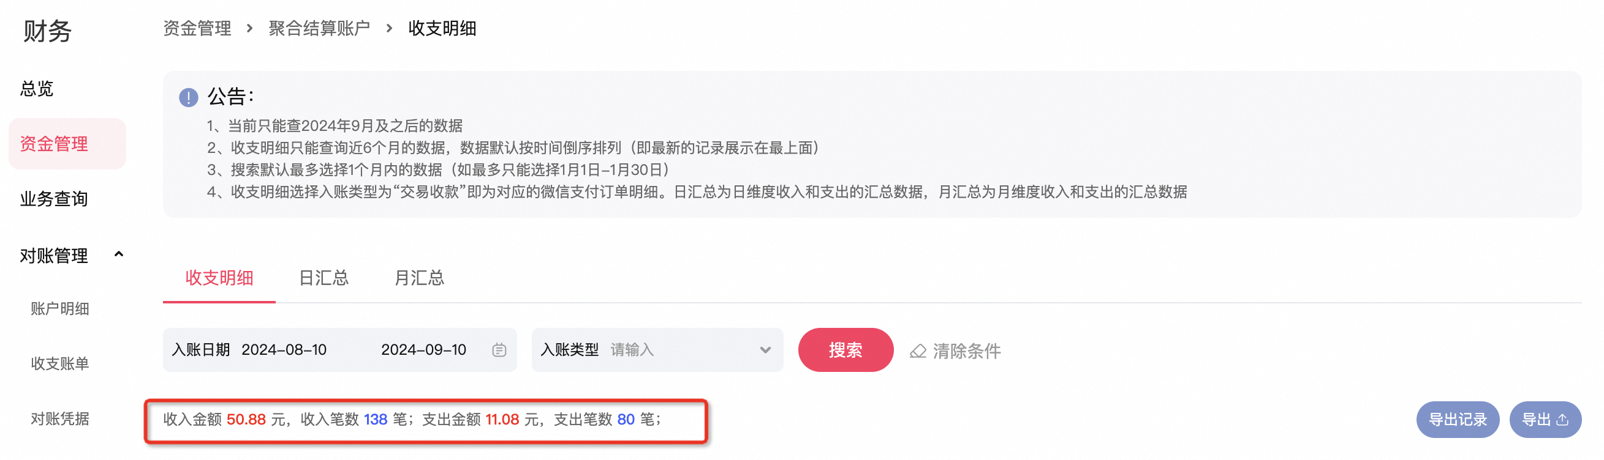
Task: Click the 2024-08-10 start date field
Action: coord(284,349)
